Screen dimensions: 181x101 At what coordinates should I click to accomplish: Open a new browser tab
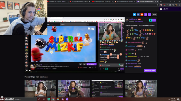click(161, 2)
